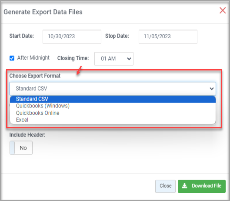The height and width of the screenshot is (201, 230).
Task: Click the After Midnight label
Action: (x=33, y=58)
